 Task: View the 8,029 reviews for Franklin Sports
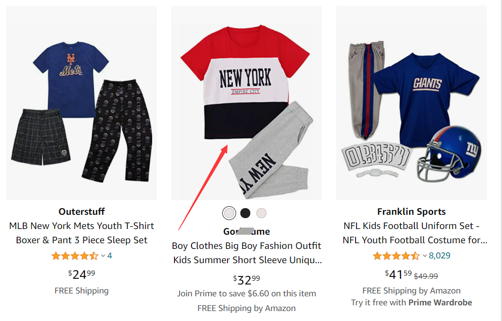[x=439, y=256]
